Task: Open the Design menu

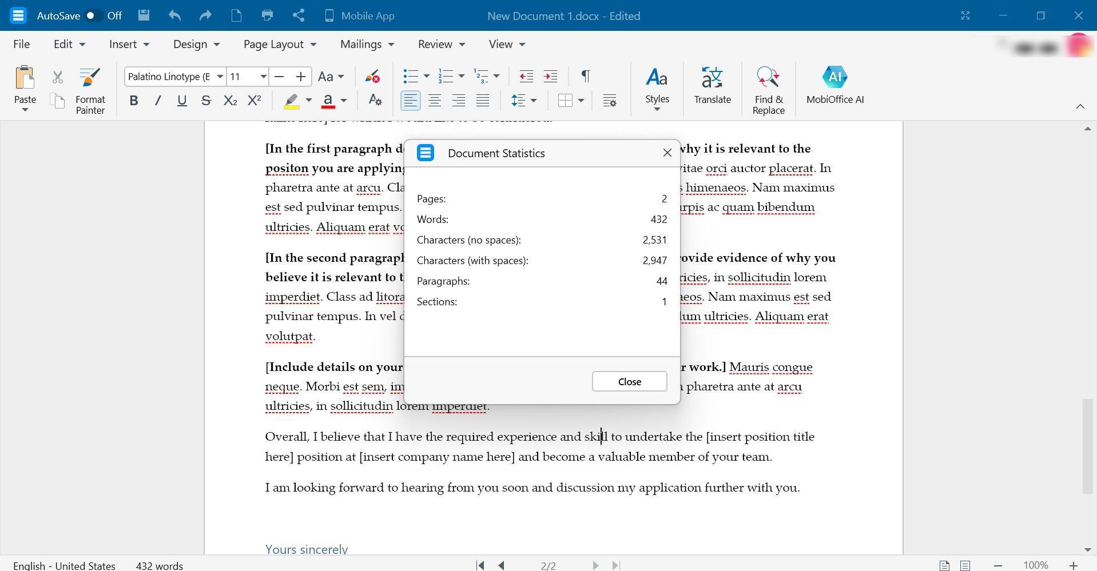Action: pyautogui.click(x=197, y=44)
